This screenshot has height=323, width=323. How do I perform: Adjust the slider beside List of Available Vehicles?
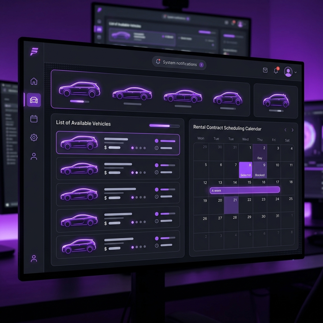coord(164,126)
